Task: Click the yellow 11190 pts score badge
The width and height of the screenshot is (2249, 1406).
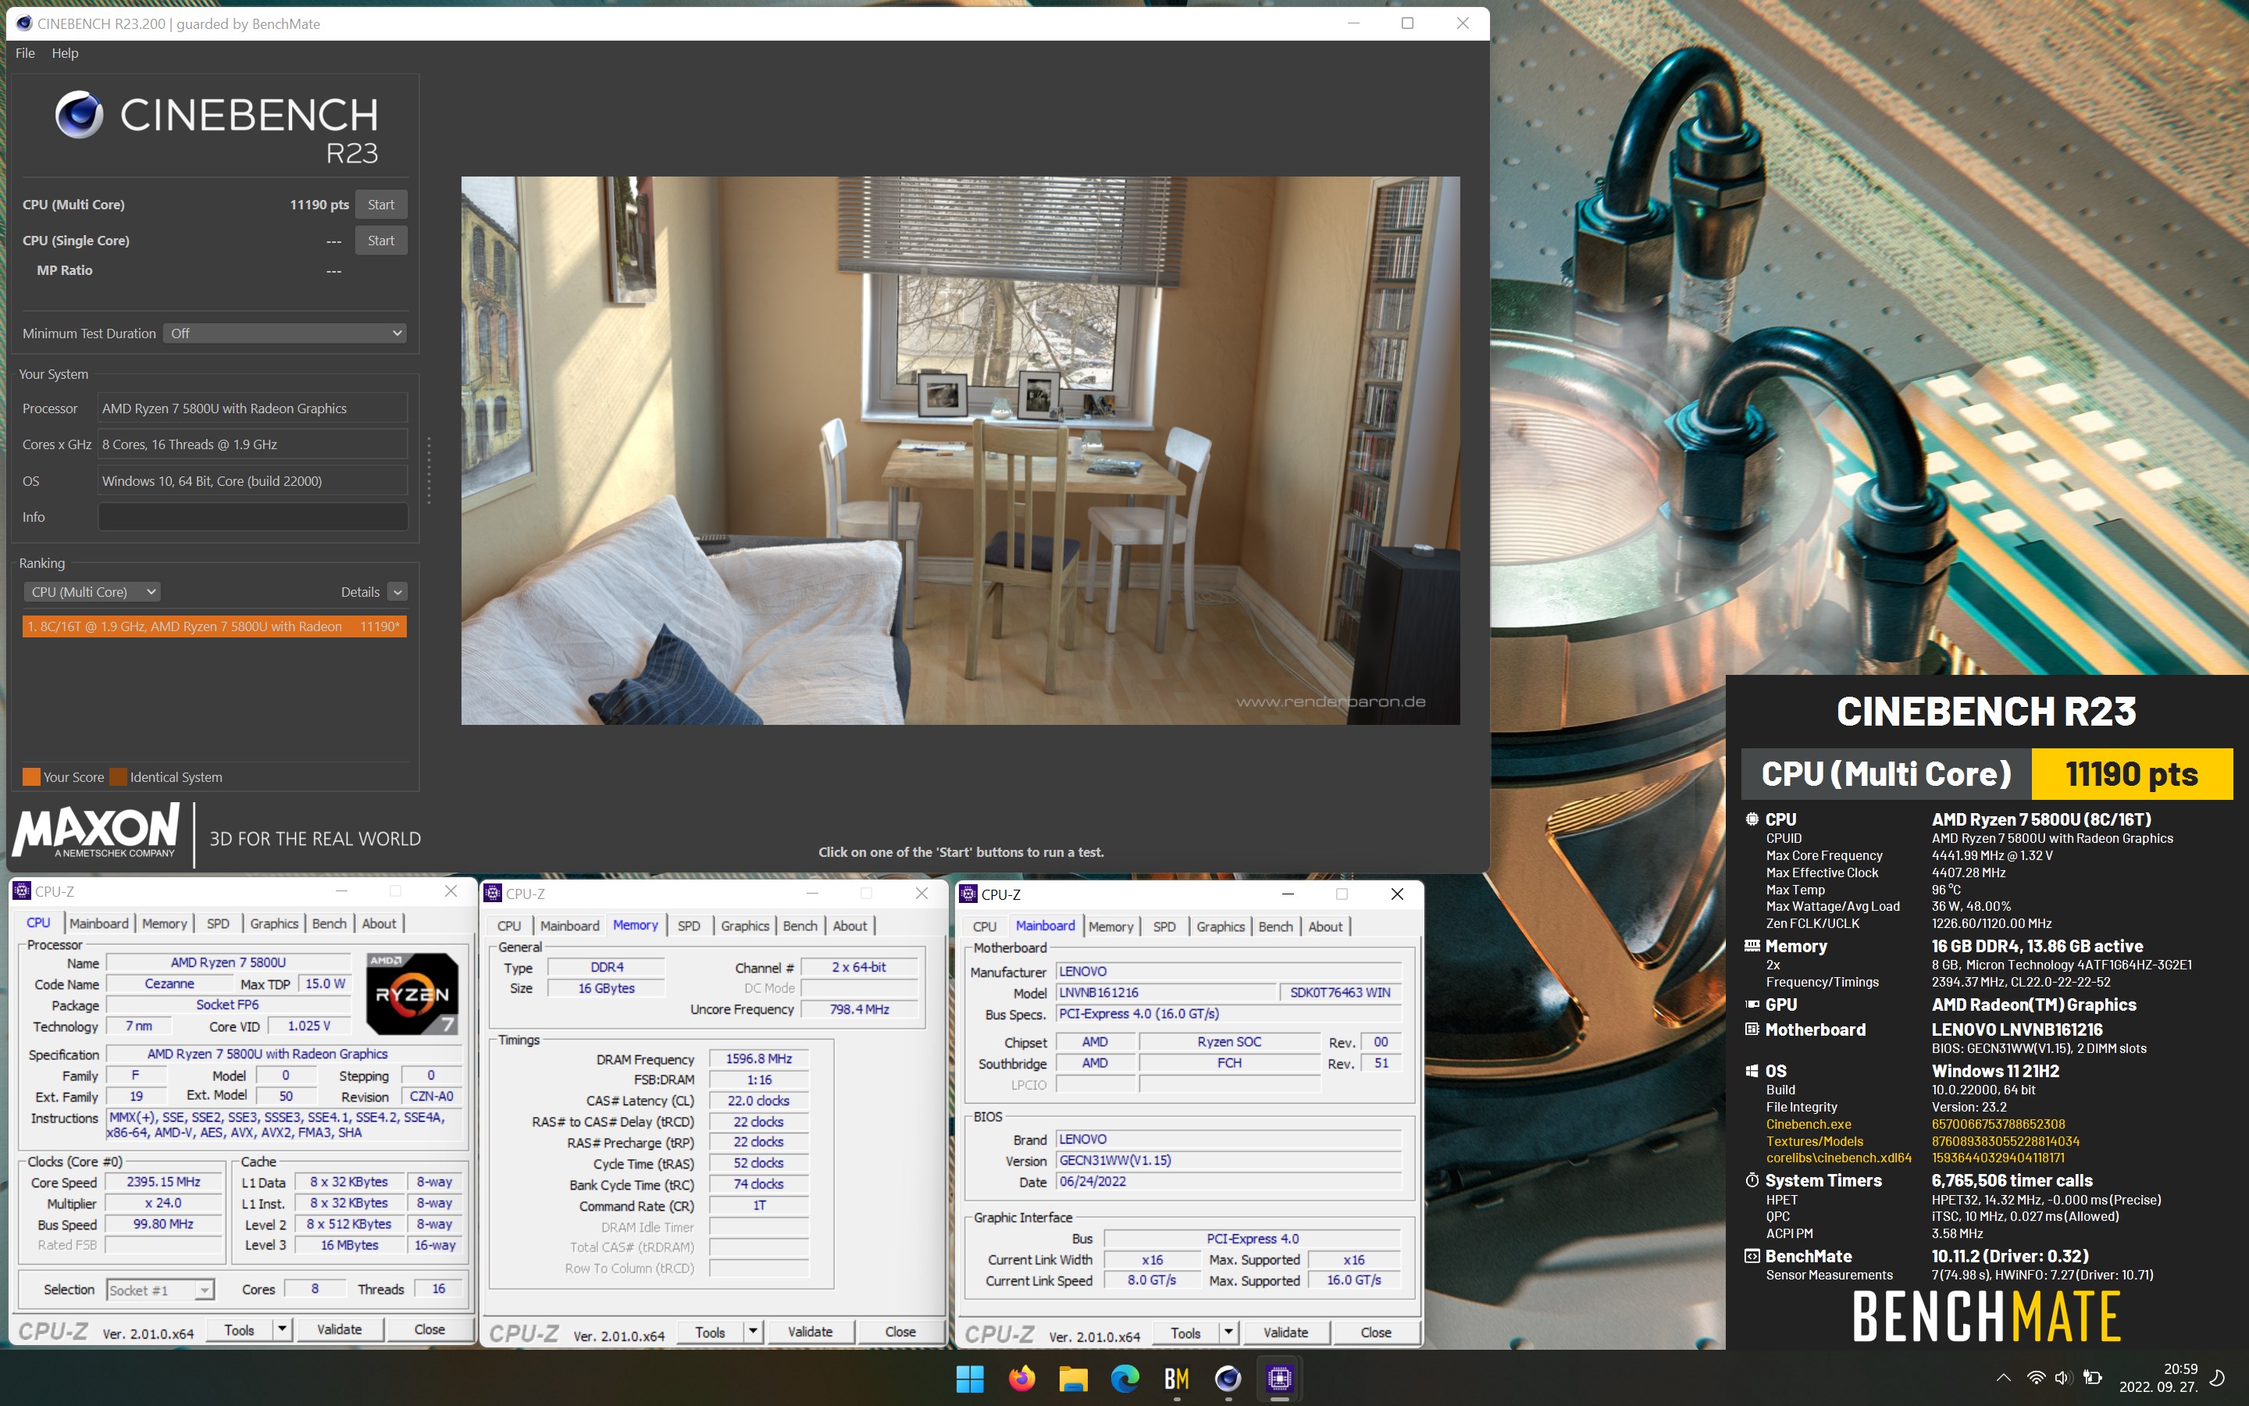Action: pyautogui.click(x=2132, y=773)
